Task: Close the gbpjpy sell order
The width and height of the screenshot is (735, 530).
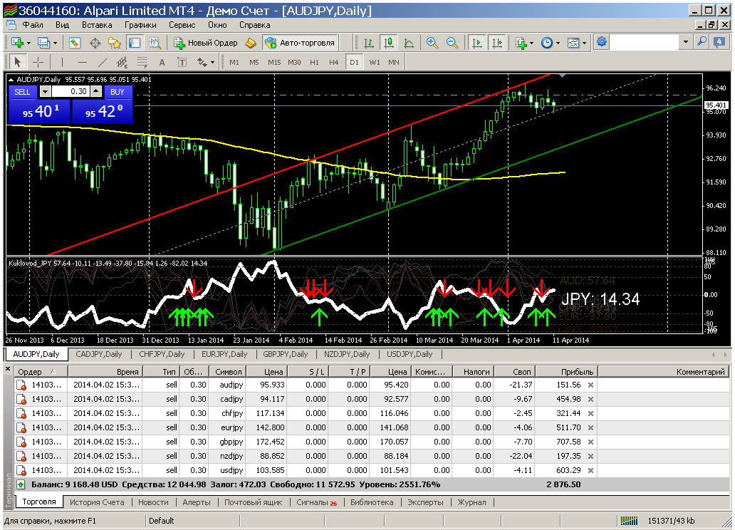Action: [590, 442]
